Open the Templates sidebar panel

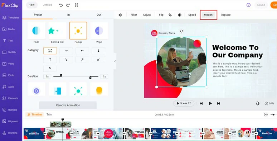pos(11,18)
